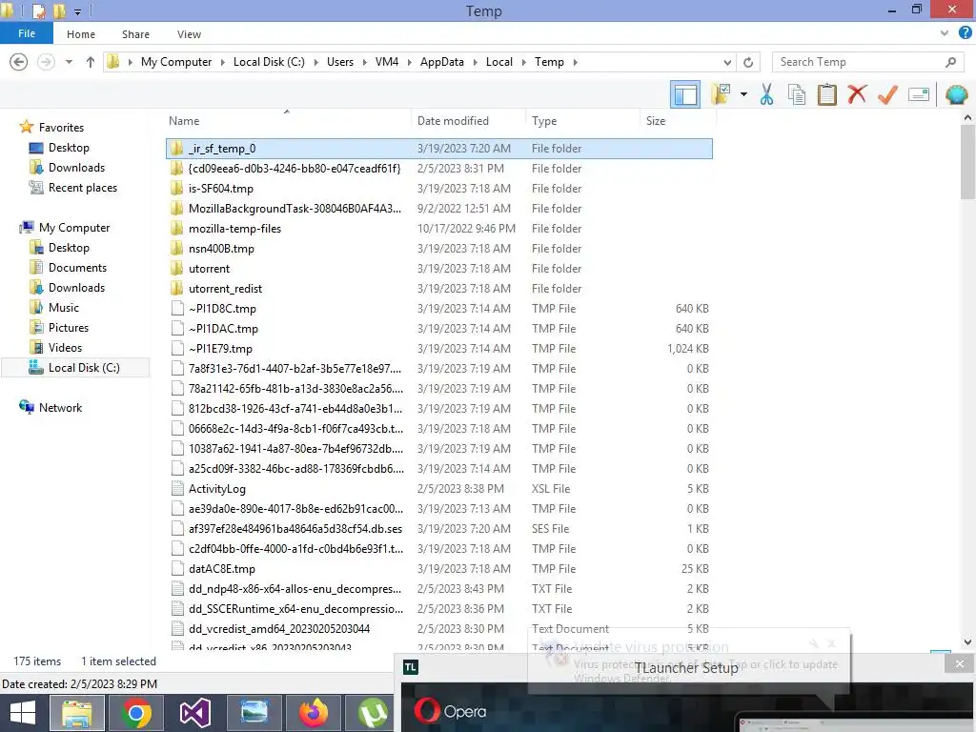
Task: Go up one folder level
Action: pyautogui.click(x=91, y=62)
